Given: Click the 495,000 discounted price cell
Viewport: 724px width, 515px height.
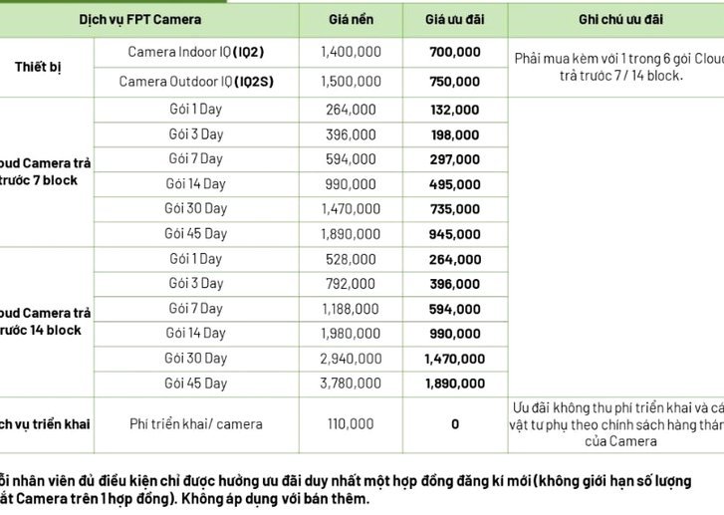Looking at the screenshot, I should [455, 184].
